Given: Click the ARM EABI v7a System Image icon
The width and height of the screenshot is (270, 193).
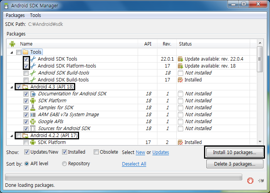Looking at the screenshot, I should 33,115.
